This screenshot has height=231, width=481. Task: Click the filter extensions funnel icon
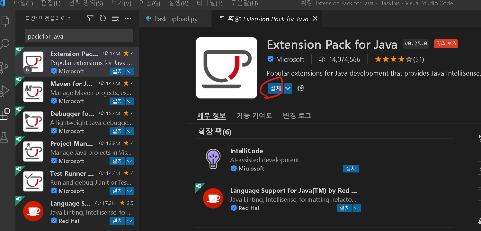coord(90,19)
